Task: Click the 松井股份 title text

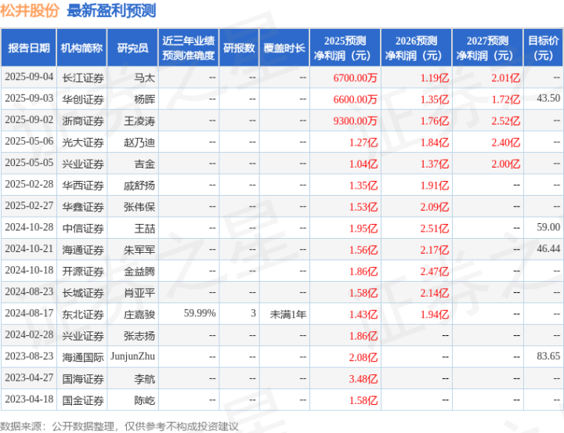Action: point(30,10)
